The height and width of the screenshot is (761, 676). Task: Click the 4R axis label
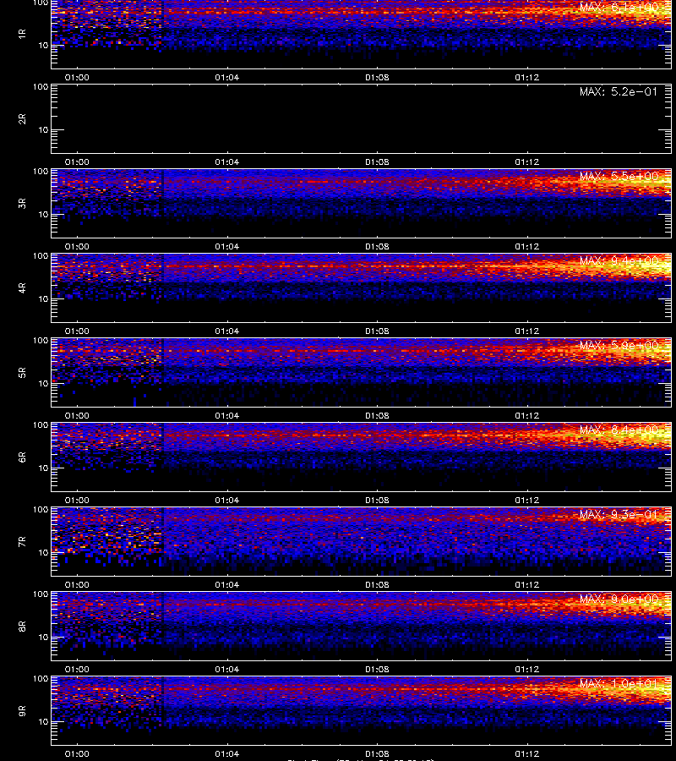22,287
